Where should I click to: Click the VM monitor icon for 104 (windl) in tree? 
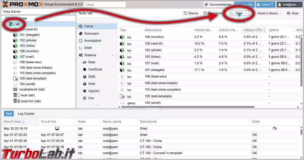coord(15,84)
